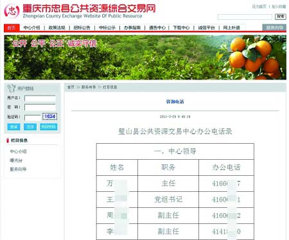Click the 重庆市忠县公共资源综合交易网 site title

click(x=89, y=8)
